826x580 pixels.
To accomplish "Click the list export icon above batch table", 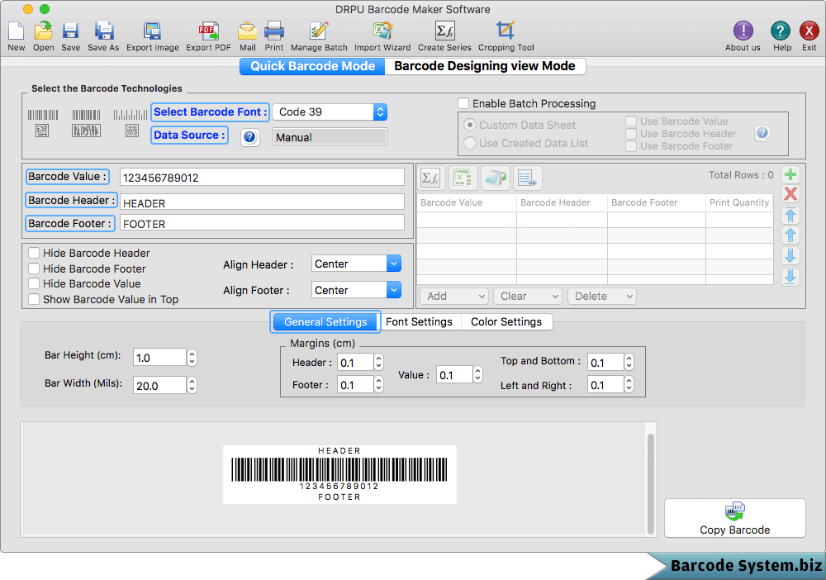I will [x=527, y=178].
